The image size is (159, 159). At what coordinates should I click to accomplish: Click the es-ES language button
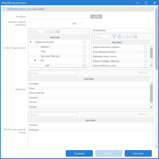[96, 17]
